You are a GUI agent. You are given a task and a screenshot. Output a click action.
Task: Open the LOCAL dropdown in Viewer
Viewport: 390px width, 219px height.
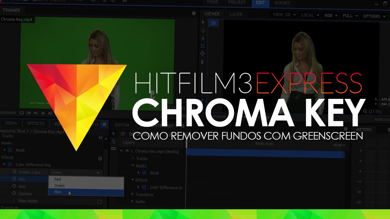310,15
